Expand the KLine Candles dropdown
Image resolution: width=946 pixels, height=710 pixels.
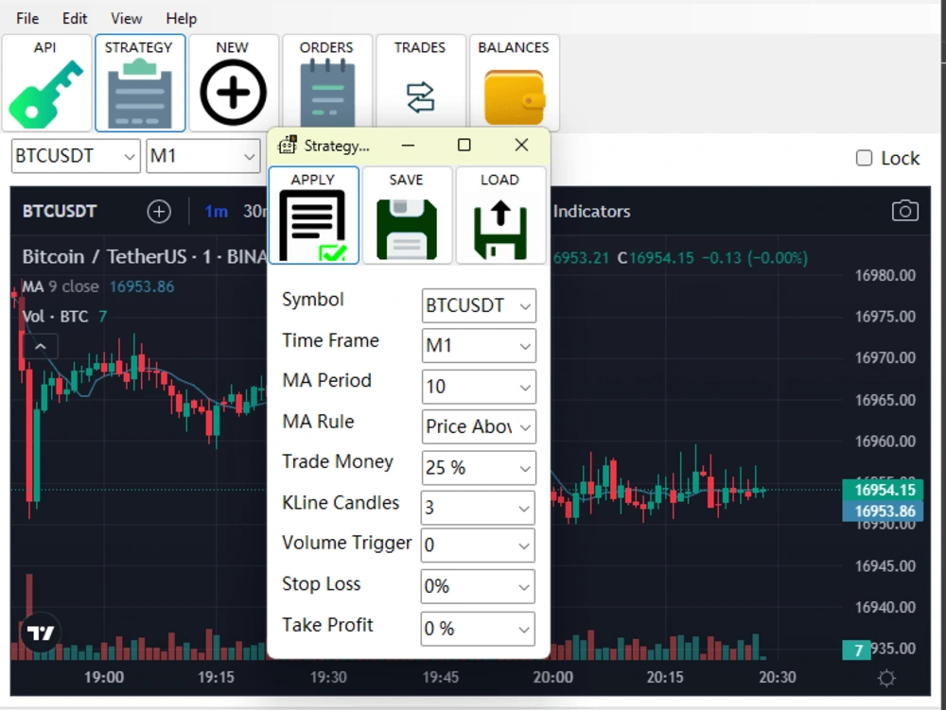click(x=478, y=508)
